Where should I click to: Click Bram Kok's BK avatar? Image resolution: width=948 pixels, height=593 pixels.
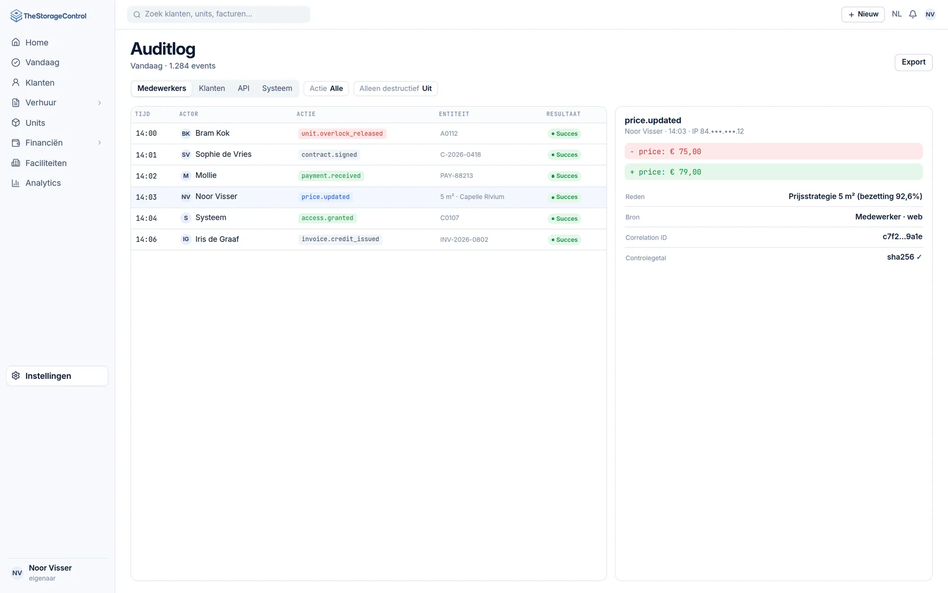pyautogui.click(x=186, y=133)
